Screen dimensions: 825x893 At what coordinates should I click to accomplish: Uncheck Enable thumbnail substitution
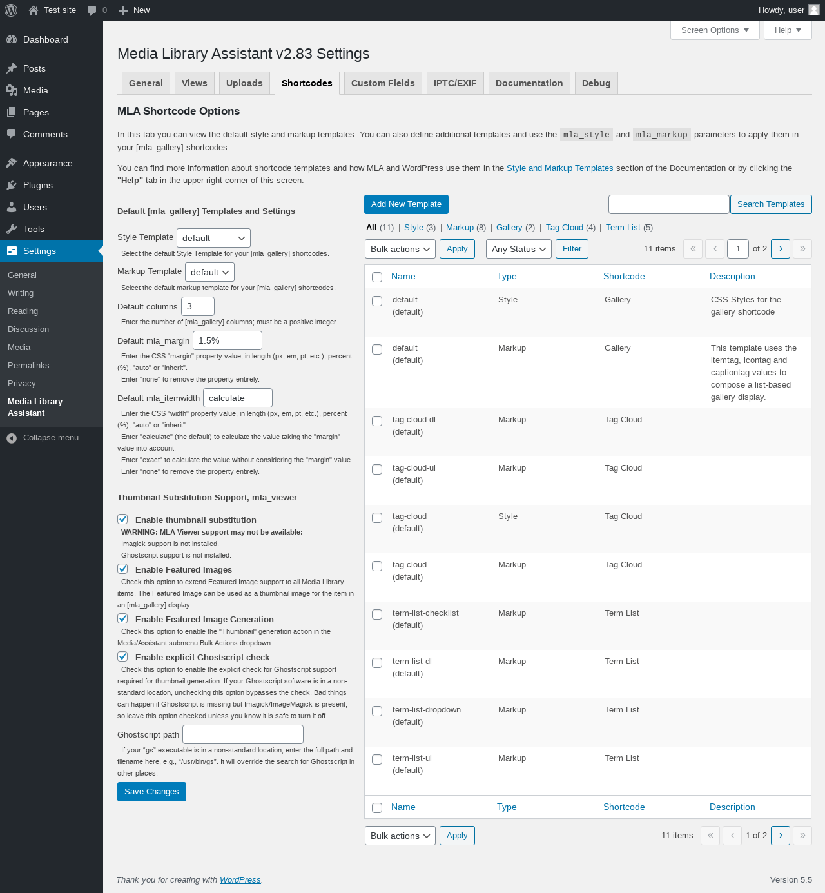(x=122, y=519)
